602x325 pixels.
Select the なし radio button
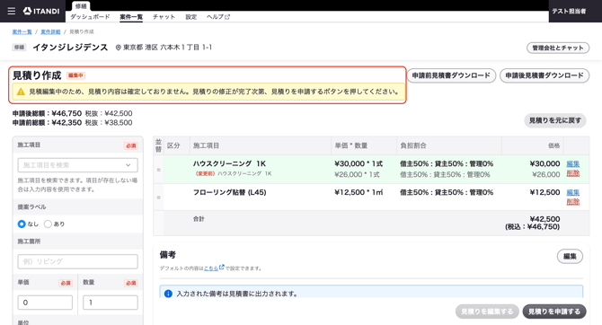(22, 224)
